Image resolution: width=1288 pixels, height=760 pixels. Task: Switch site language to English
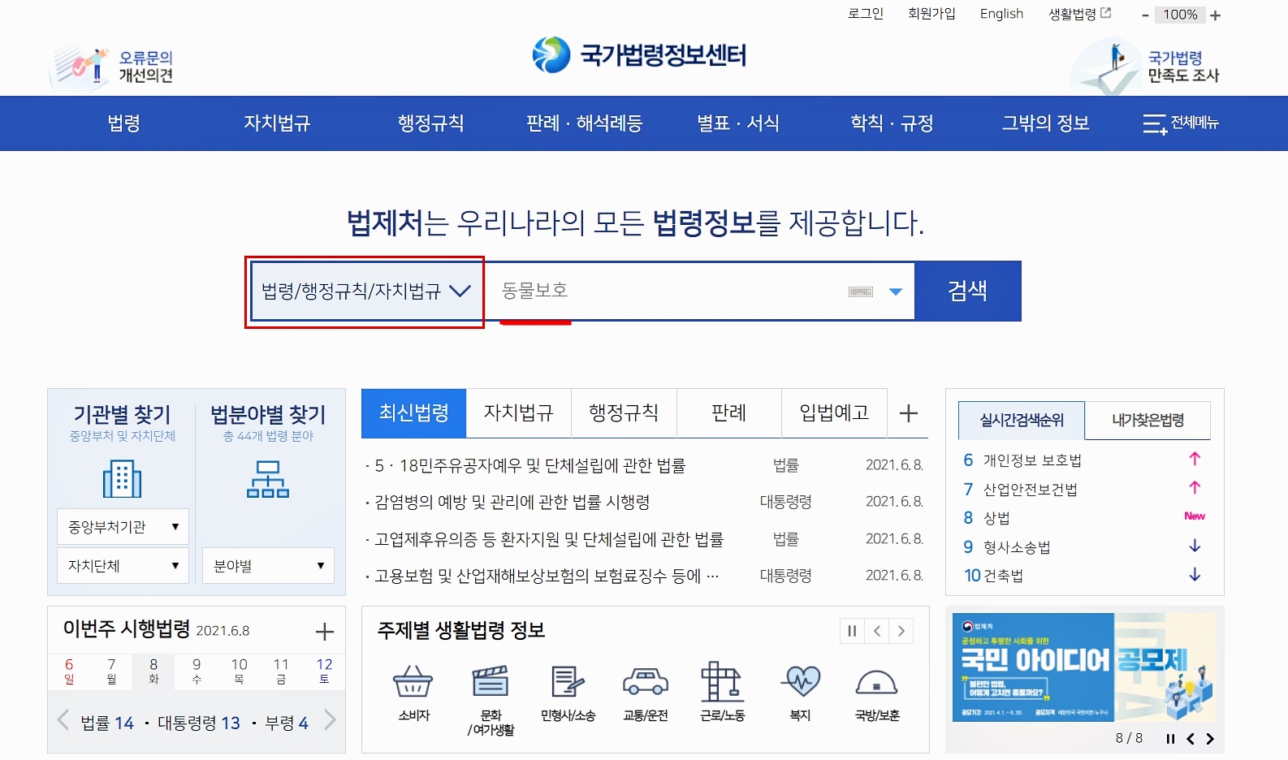(1001, 14)
